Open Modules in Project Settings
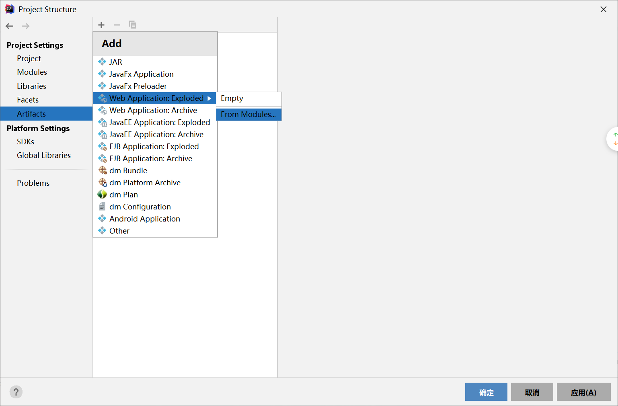Screen dimensions: 618x406 point(32,72)
